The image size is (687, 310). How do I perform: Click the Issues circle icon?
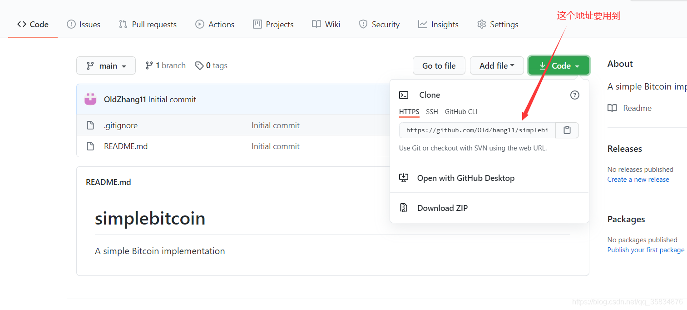(71, 25)
